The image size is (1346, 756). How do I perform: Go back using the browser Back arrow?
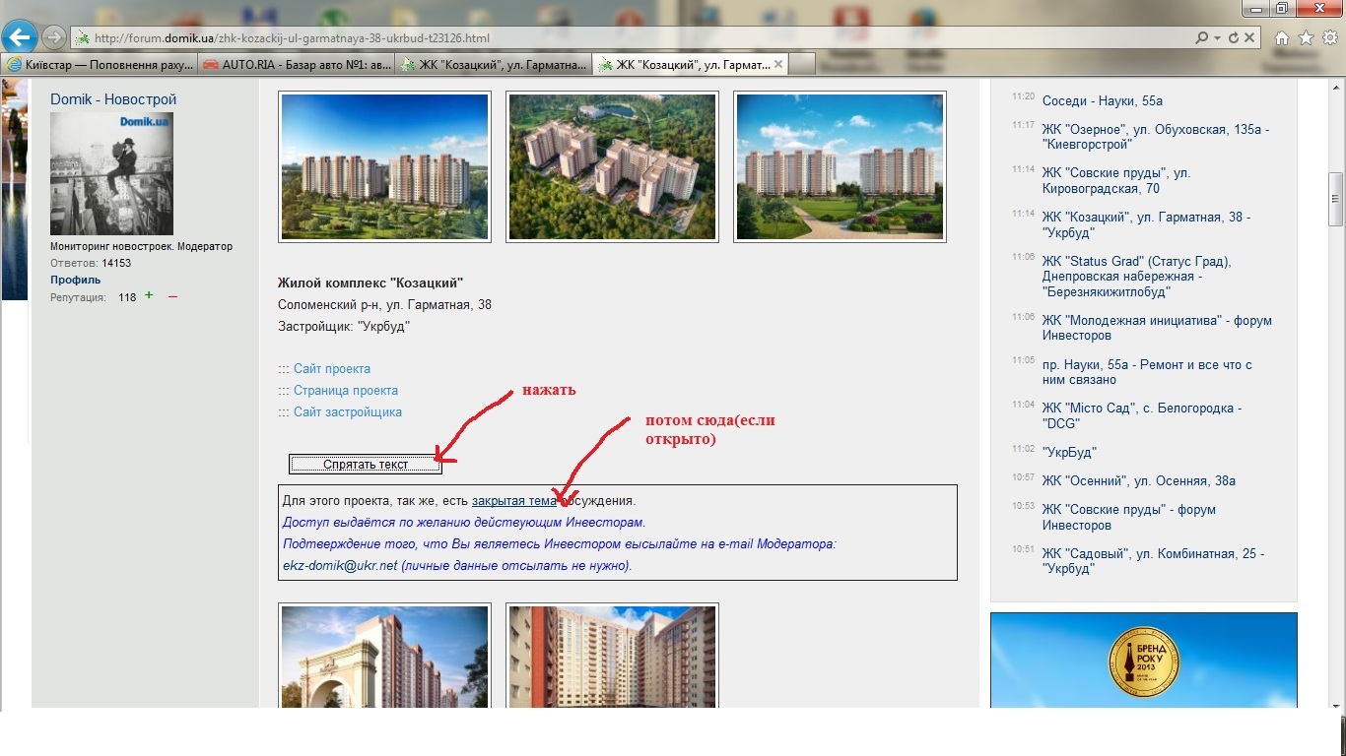pos(20,38)
